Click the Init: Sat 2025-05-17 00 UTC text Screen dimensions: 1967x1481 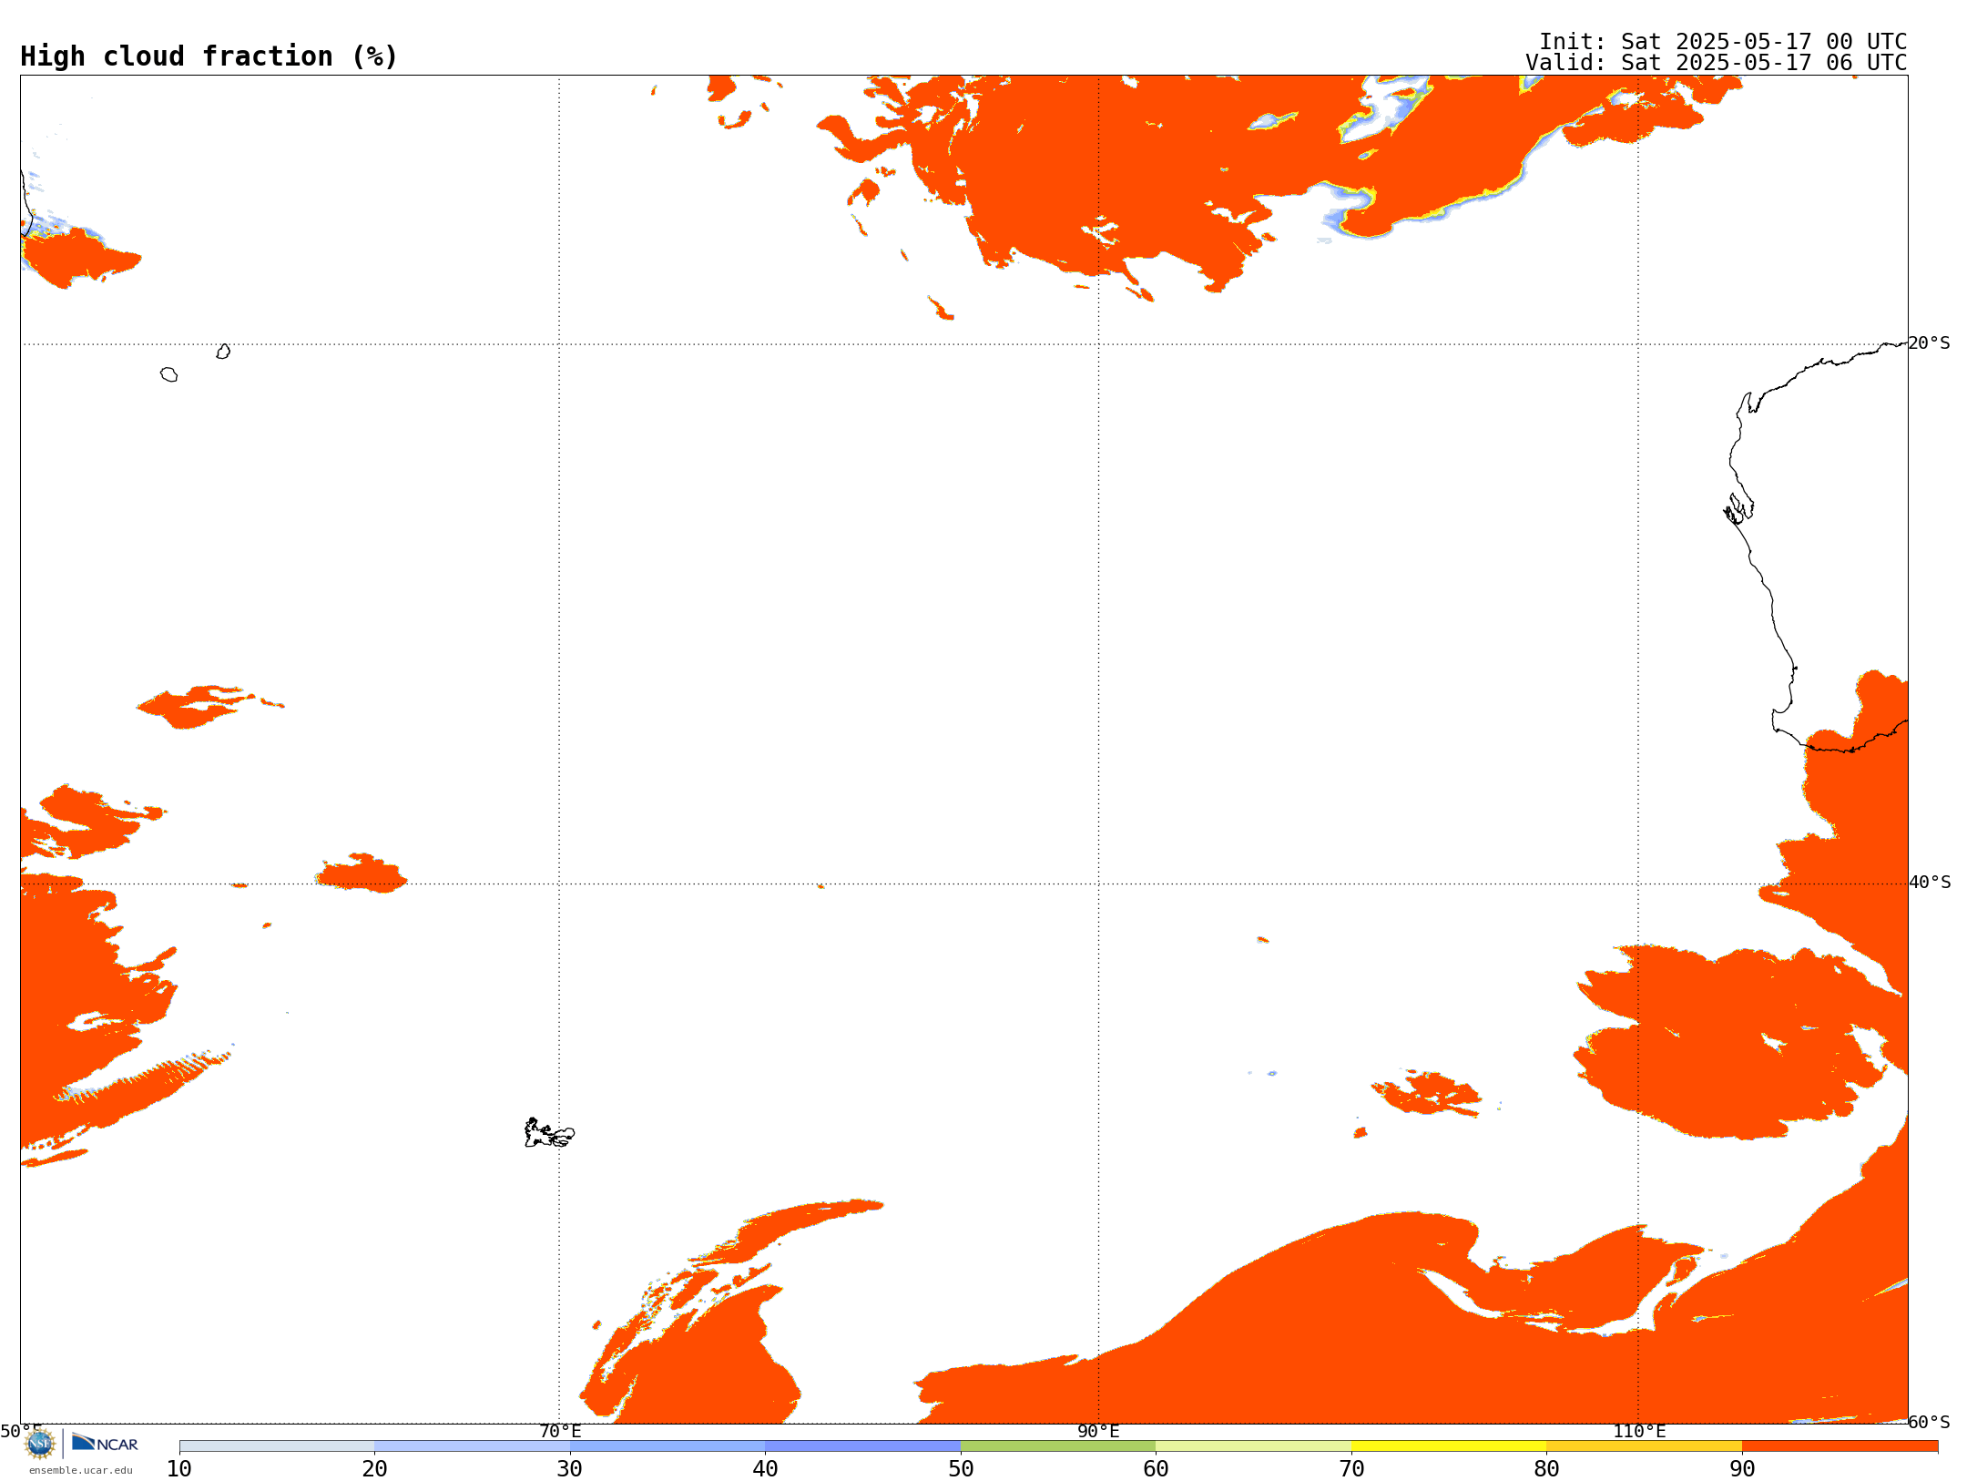pos(1723,42)
